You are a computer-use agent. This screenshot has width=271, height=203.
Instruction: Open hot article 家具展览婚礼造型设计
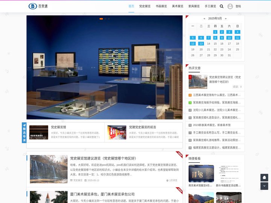click(217, 118)
